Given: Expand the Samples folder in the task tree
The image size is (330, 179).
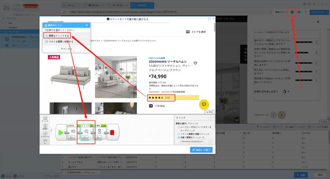Looking at the screenshot, I should pos(2,27).
